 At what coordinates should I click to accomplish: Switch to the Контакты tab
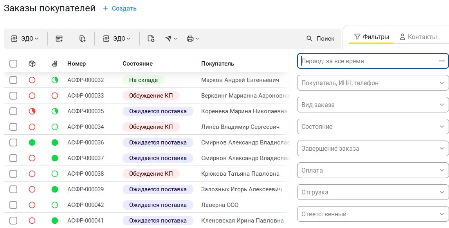click(418, 37)
